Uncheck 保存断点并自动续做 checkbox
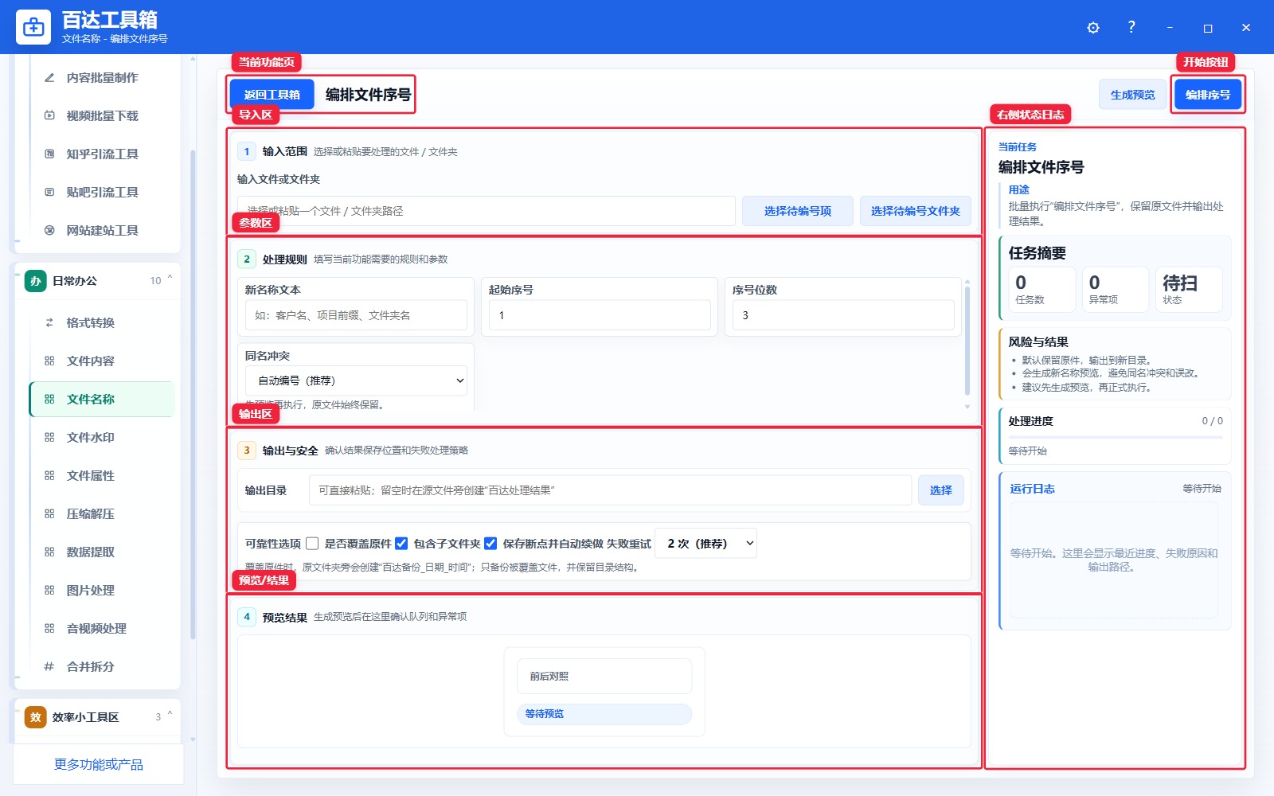Screen dimensions: 1274x796 (490, 544)
